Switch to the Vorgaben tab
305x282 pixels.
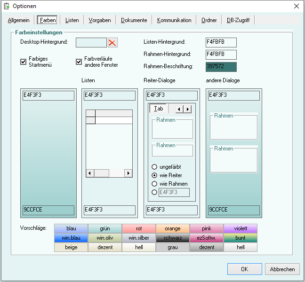100,20
